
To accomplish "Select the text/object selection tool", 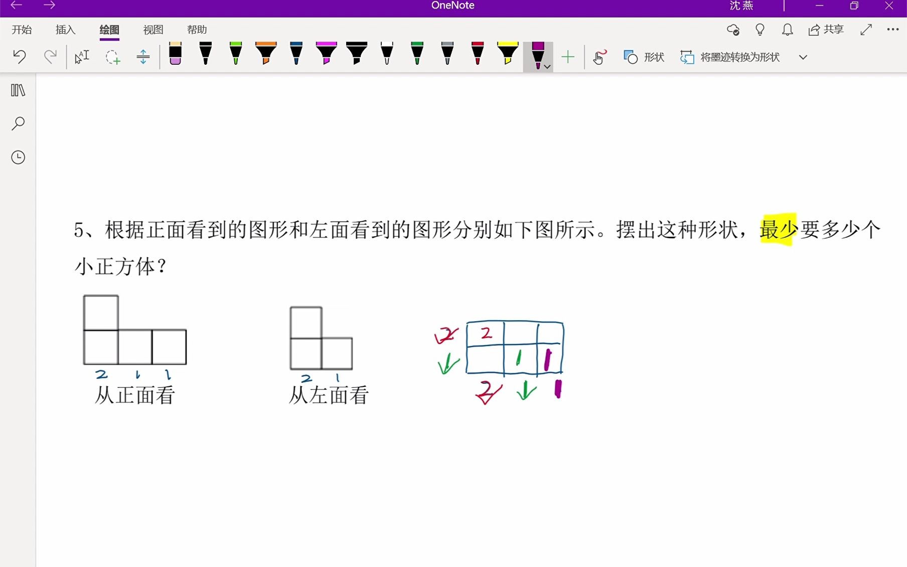I will 82,57.
